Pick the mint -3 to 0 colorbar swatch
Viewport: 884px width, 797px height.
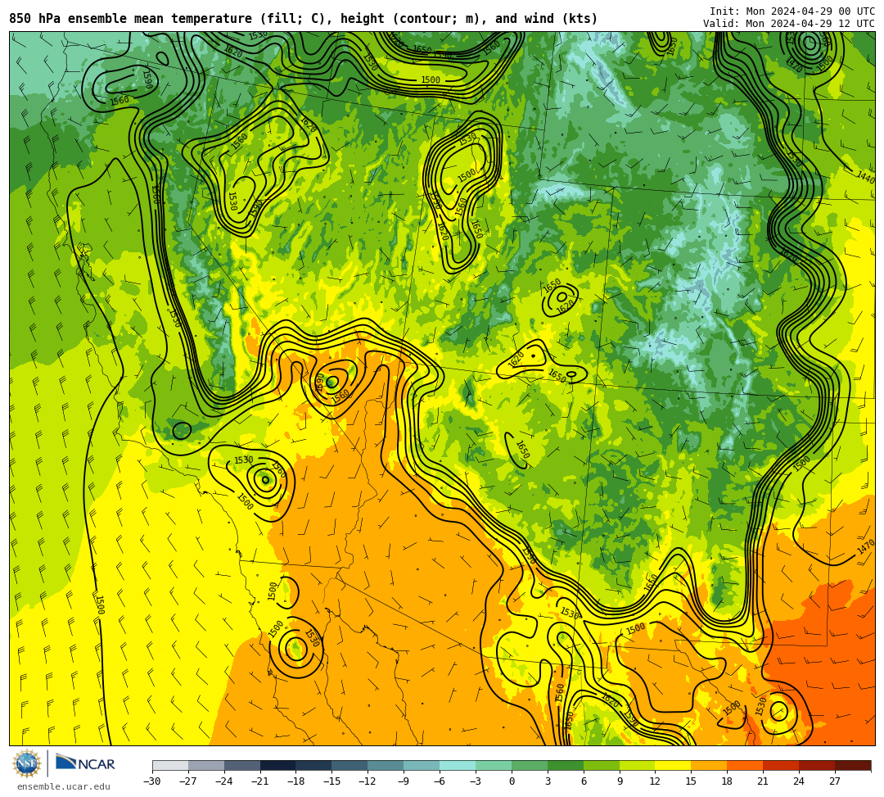[x=494, y=765]
